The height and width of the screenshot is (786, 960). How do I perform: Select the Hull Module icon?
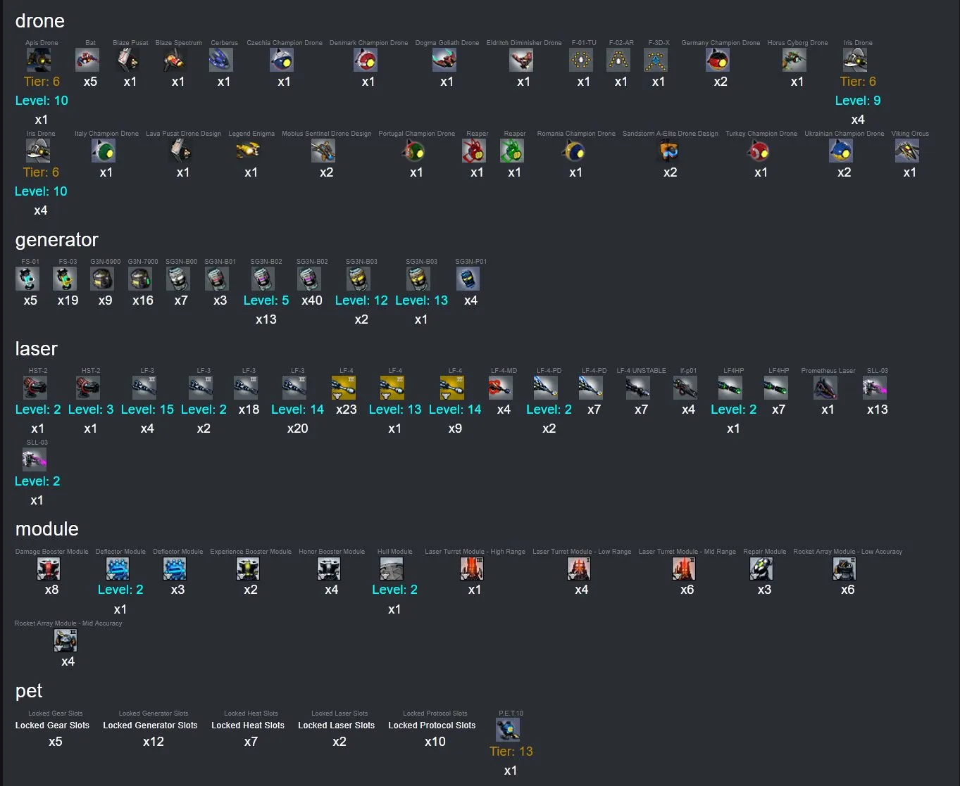click(392, 569)
